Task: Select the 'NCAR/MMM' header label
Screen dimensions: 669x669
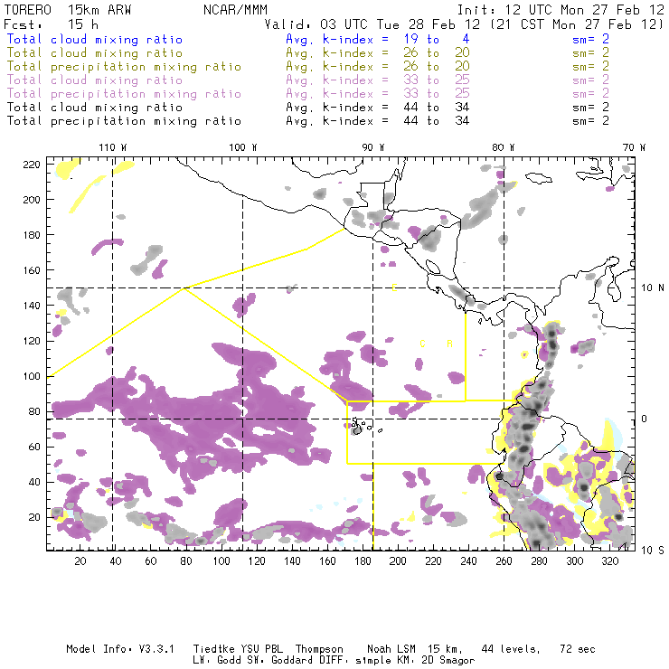Action: click(236, 10)
